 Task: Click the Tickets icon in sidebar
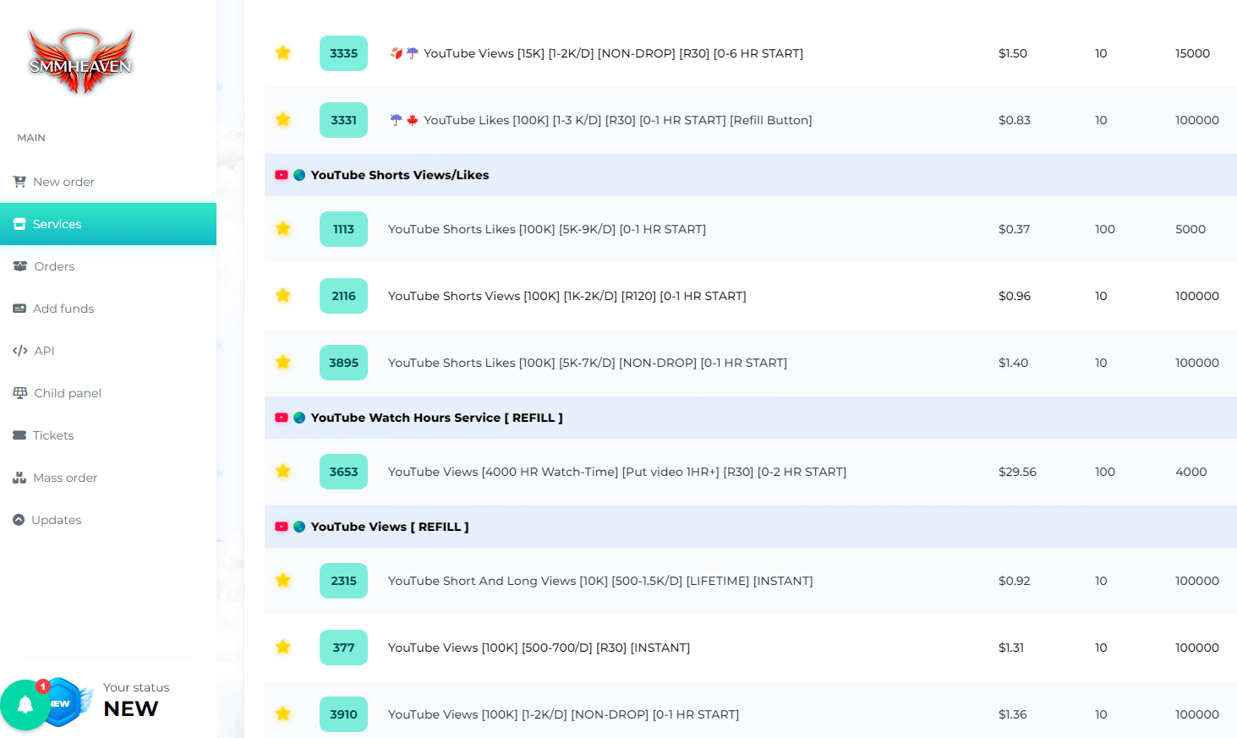[19, 435]
